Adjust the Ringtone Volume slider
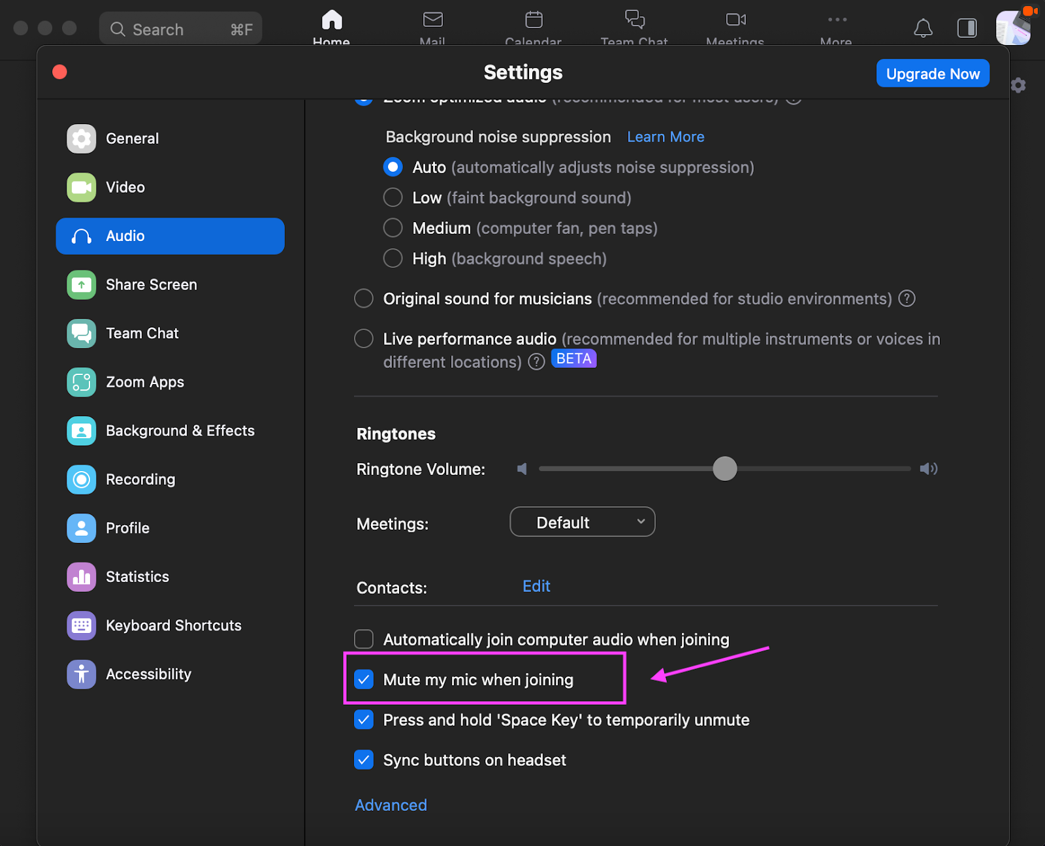Image resolution: width=1045 pixels, height=846 pixels. (724, 468)
